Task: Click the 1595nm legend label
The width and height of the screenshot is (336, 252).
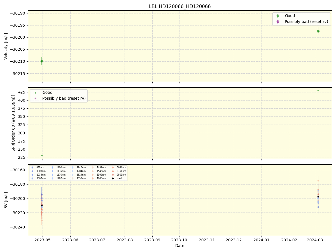Action: coord(101,175)
